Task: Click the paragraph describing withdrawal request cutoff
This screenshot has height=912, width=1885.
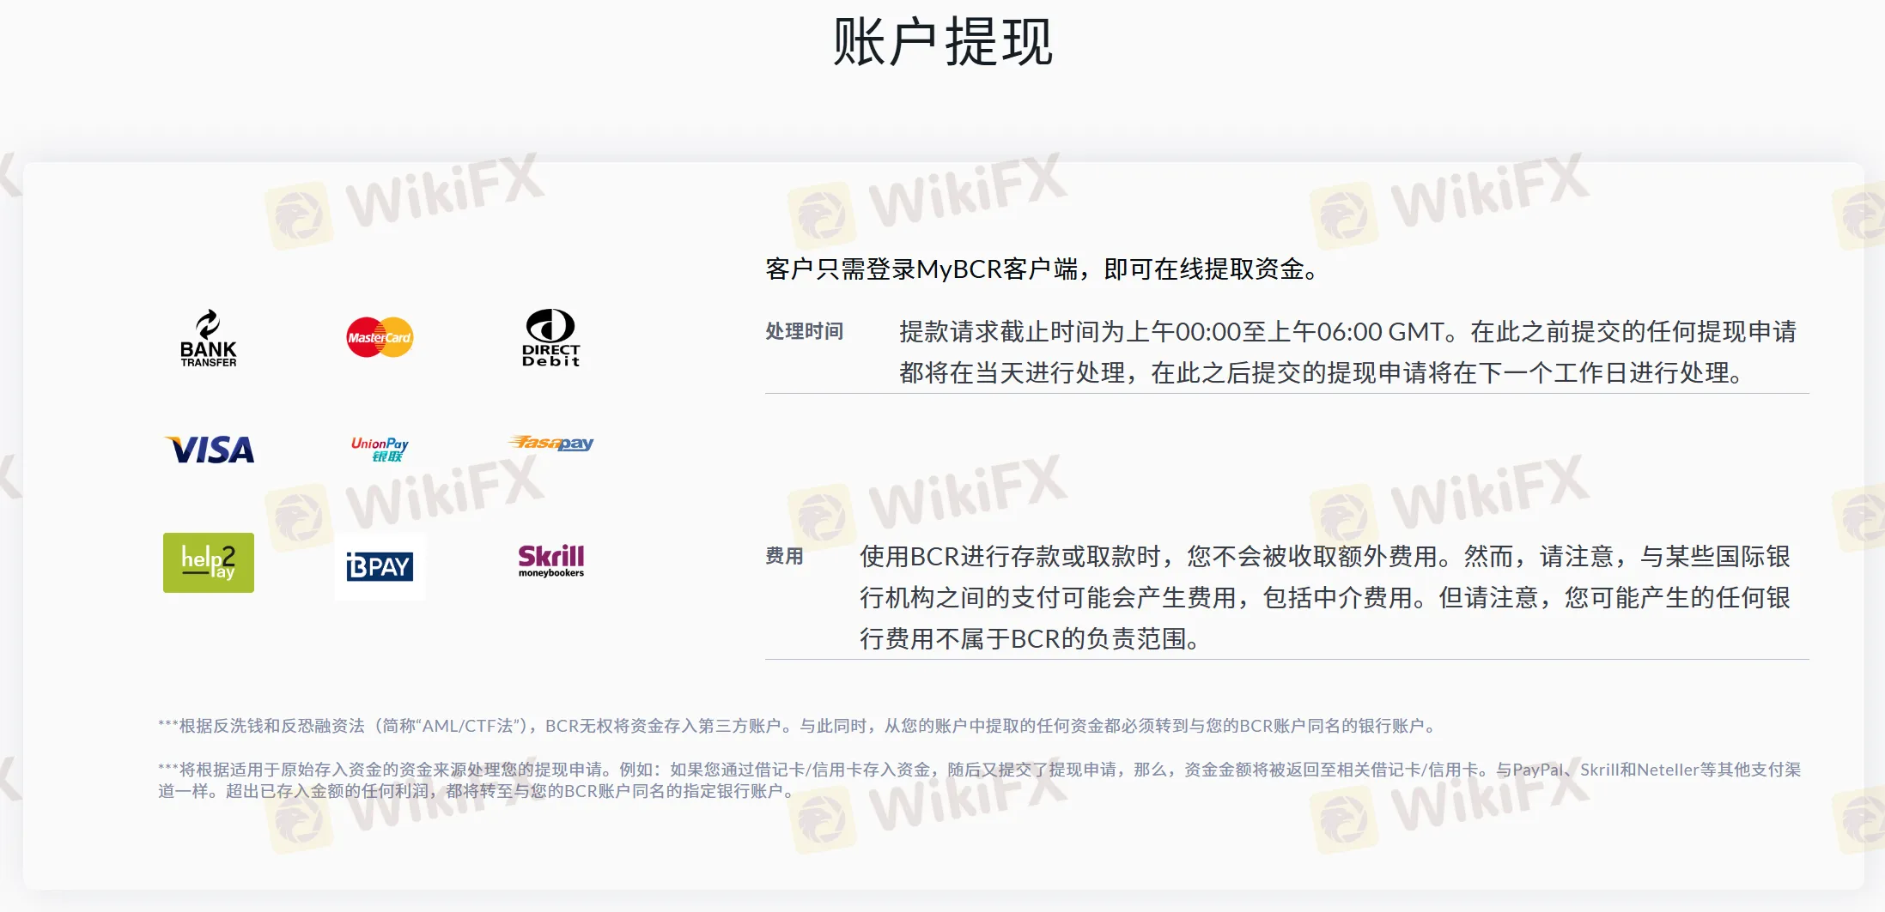Action: click(x=1347, y=353)
